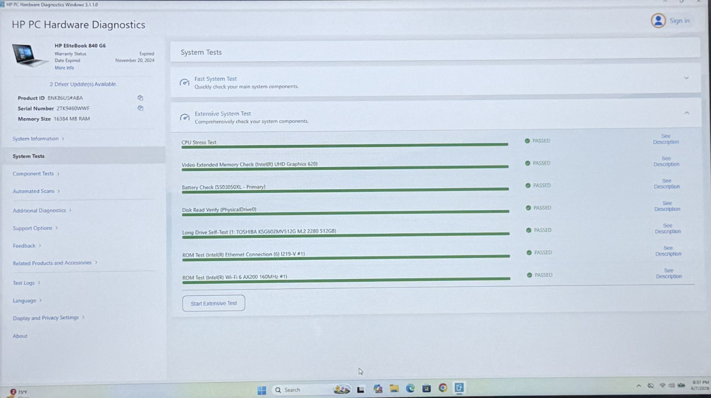Click HP Diagnostics taskbar icon
Screen dimensions: 711x398
[x=459, y=387]
